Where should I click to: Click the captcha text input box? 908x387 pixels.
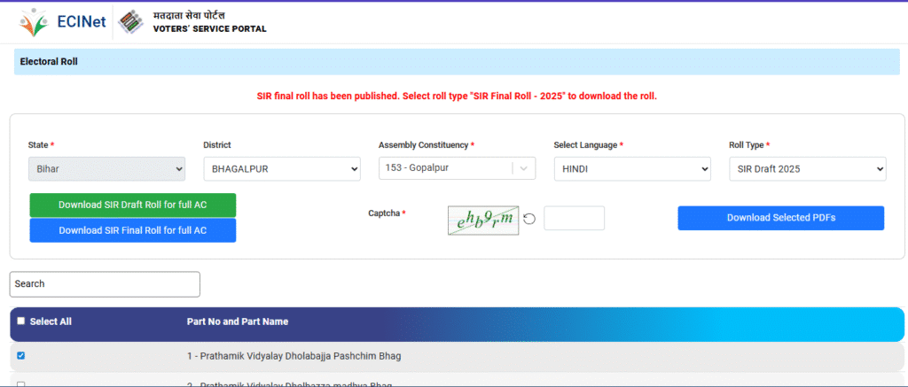tap(574, 219)
